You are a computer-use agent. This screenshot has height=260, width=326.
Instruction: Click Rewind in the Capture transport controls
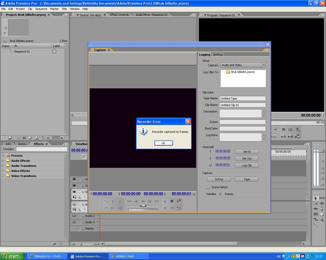pos(129,201)
